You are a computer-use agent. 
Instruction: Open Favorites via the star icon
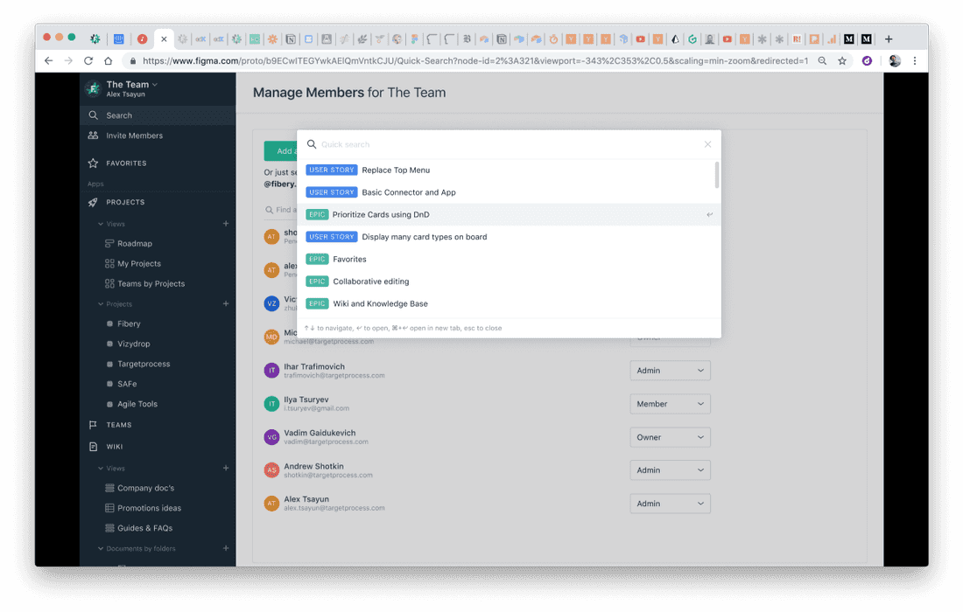coord(94,163)
